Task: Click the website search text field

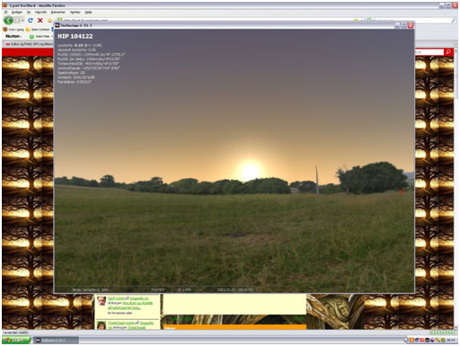Action: [x=429, y=52]
